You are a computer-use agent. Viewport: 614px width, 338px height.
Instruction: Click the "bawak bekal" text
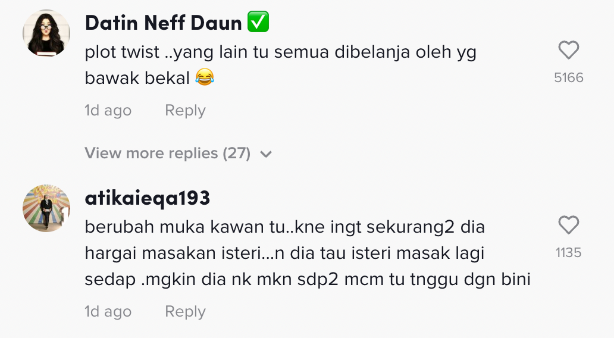pyautogui.click(x=137, y=78)
